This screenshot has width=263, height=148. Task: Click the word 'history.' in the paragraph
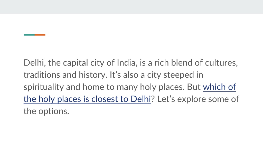coord(93,75)
